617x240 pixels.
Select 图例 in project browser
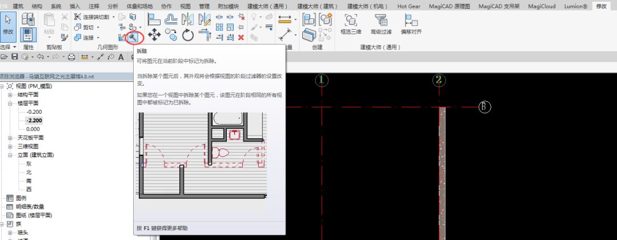[21, 198]
